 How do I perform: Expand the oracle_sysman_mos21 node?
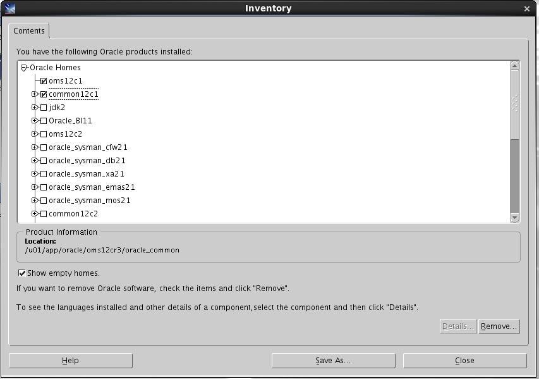[x=34, y=200]
